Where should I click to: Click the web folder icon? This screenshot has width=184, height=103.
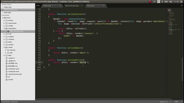[x=7, y=56]
